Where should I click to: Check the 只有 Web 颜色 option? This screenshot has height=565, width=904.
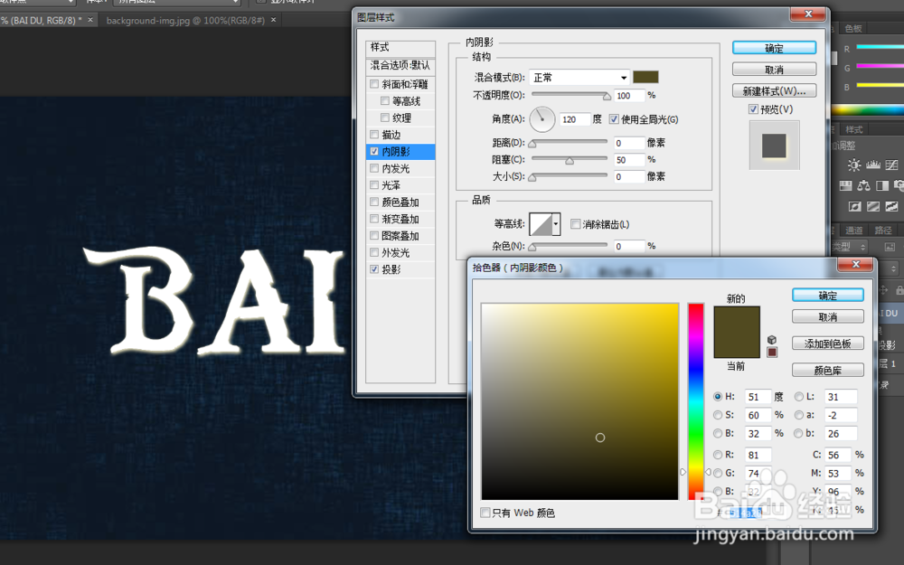485,513
